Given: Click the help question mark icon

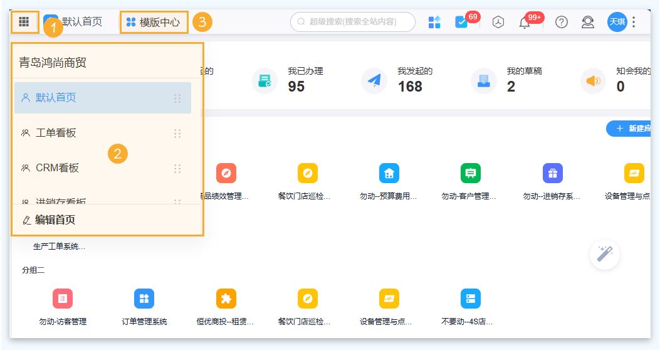Looking at the screenshot, I should (x=562, y=23).
